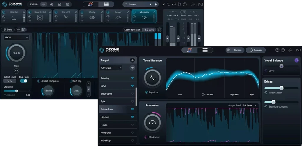This screenshot has height=146, width=302.
Task: Open the IRC 5 mode dropdown
Action: 16,38
